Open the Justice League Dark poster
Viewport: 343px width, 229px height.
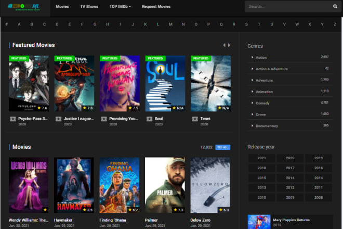(x=74, y=83)
